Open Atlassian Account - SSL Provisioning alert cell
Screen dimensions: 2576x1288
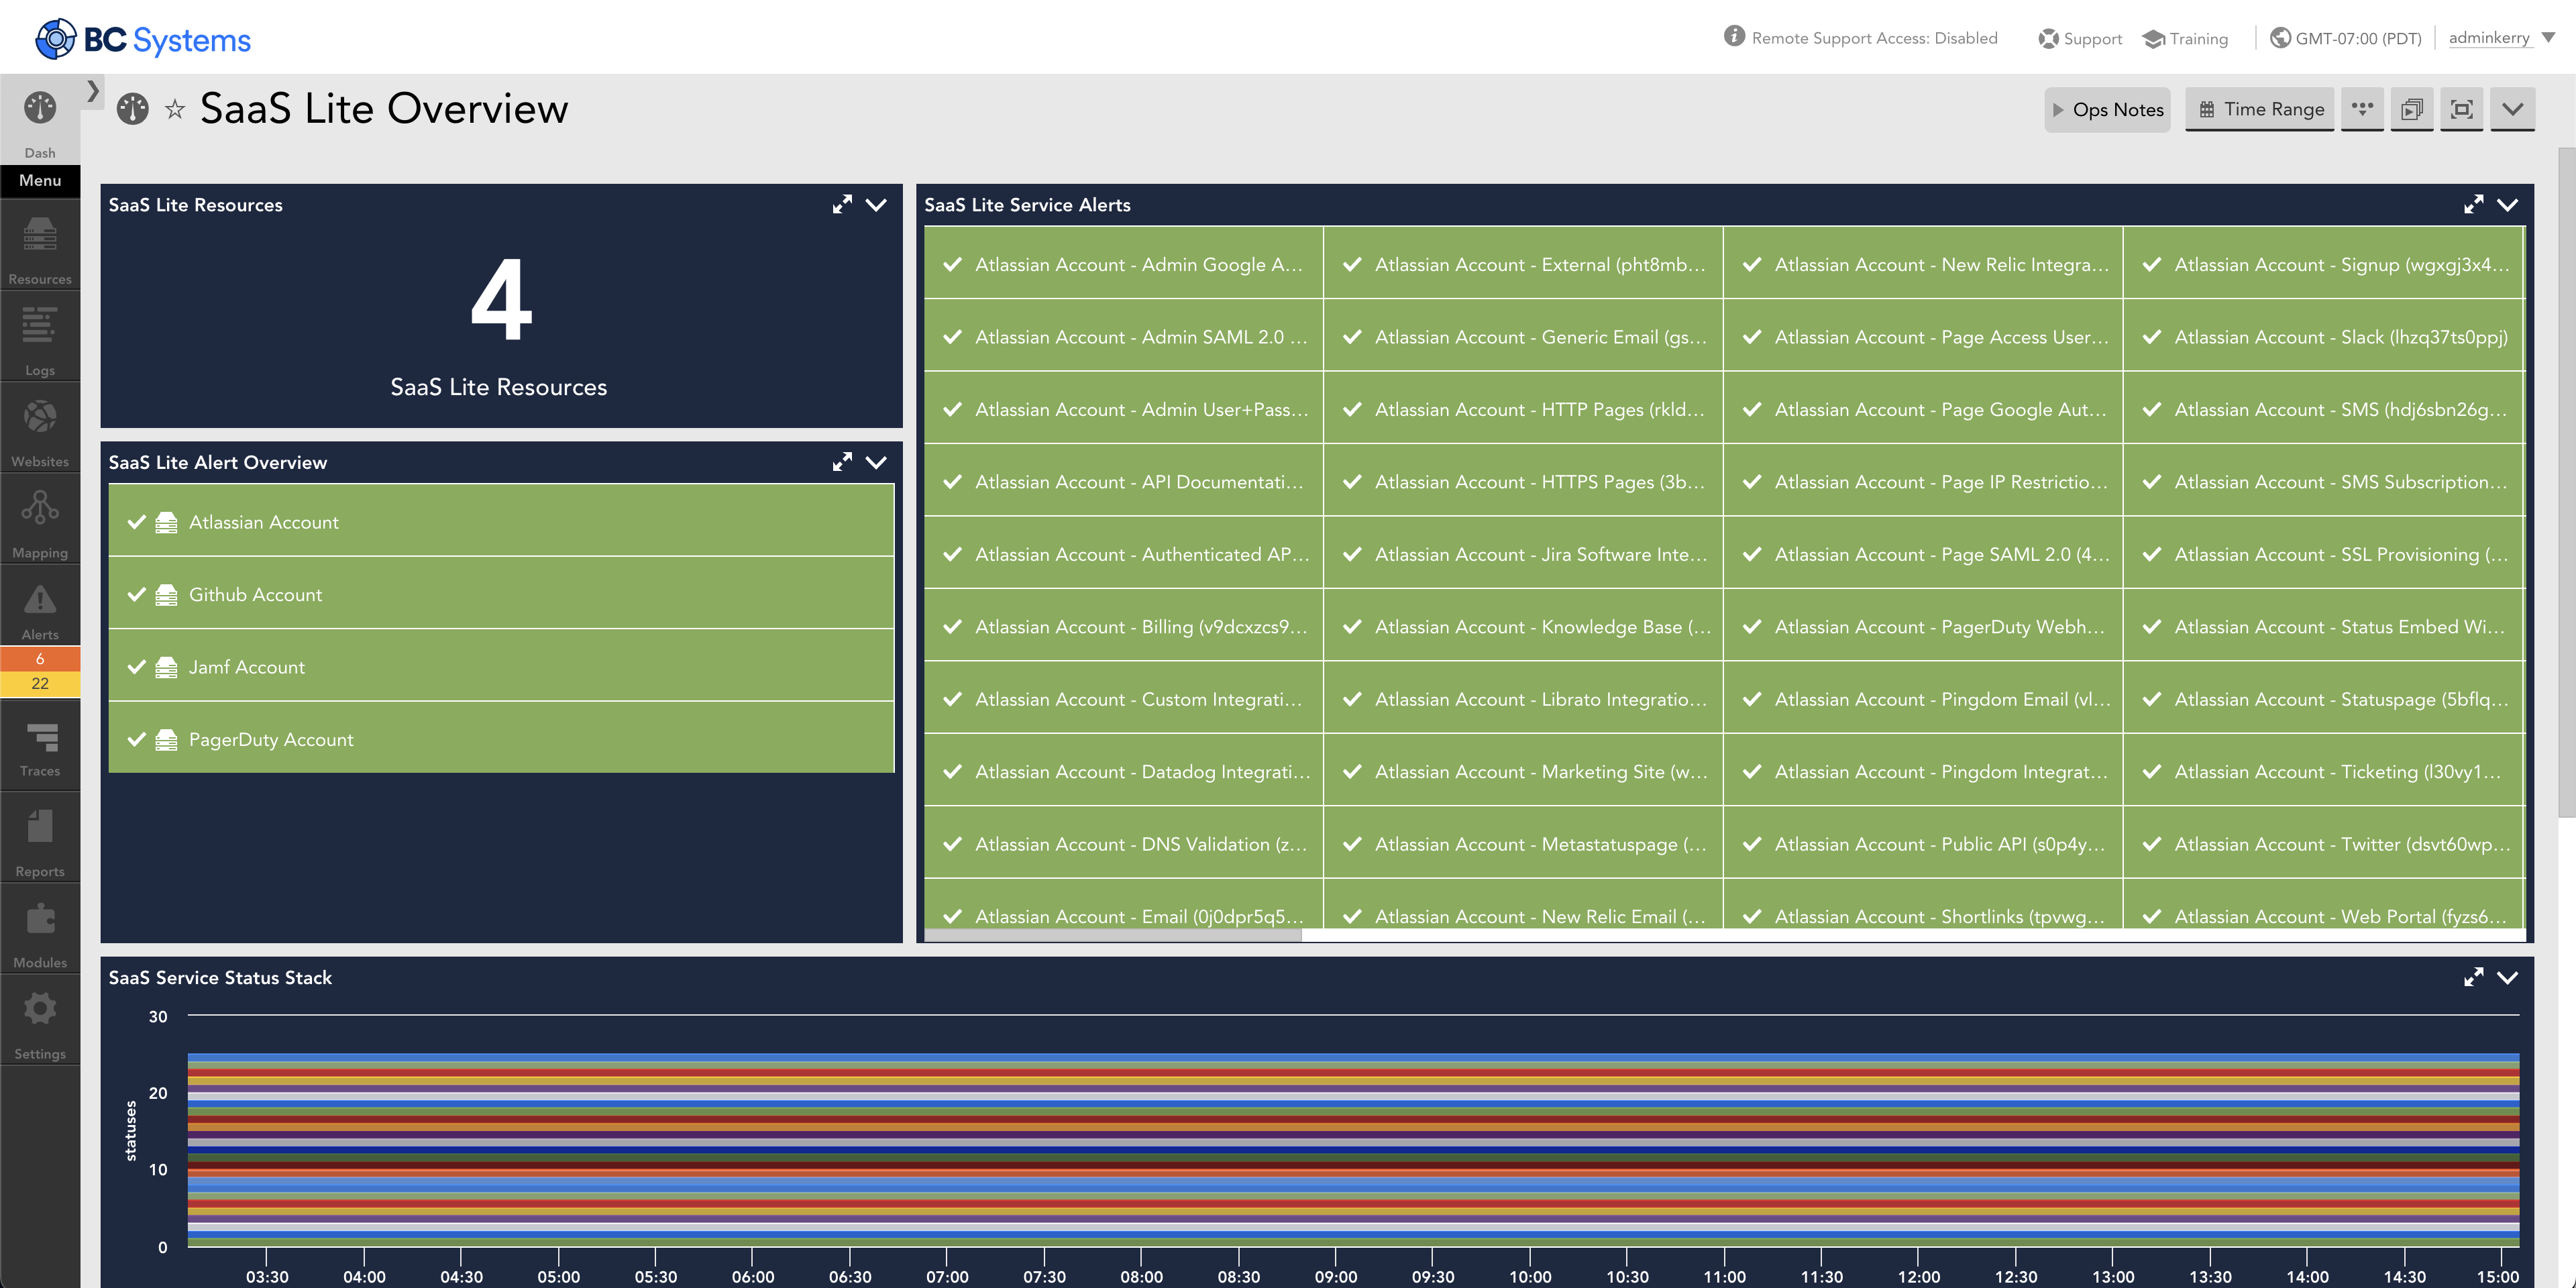pos(2323,554)
